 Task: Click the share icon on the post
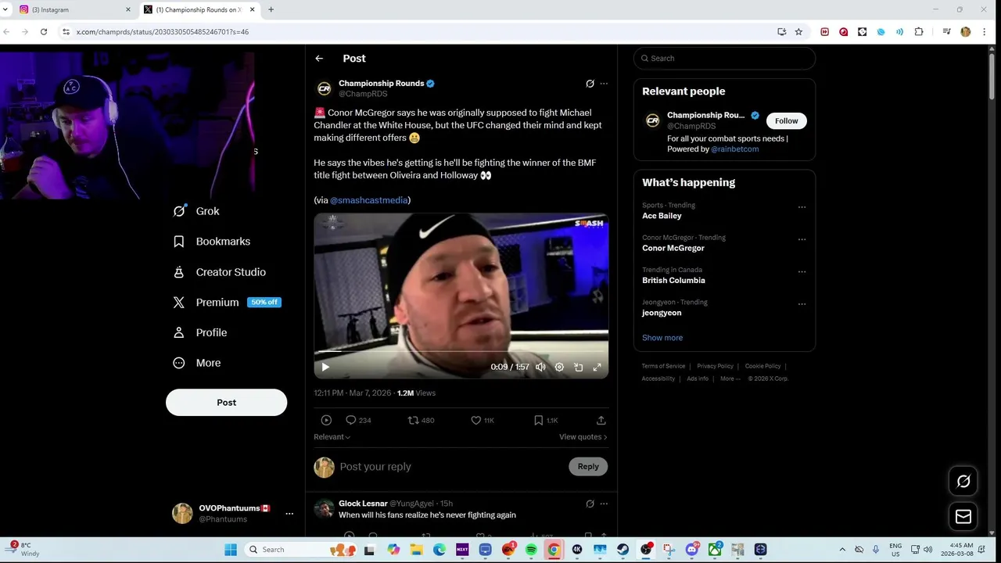[601, 421]
